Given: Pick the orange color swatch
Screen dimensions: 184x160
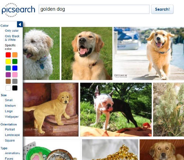Looking at the screenshot, I should 15,55.
